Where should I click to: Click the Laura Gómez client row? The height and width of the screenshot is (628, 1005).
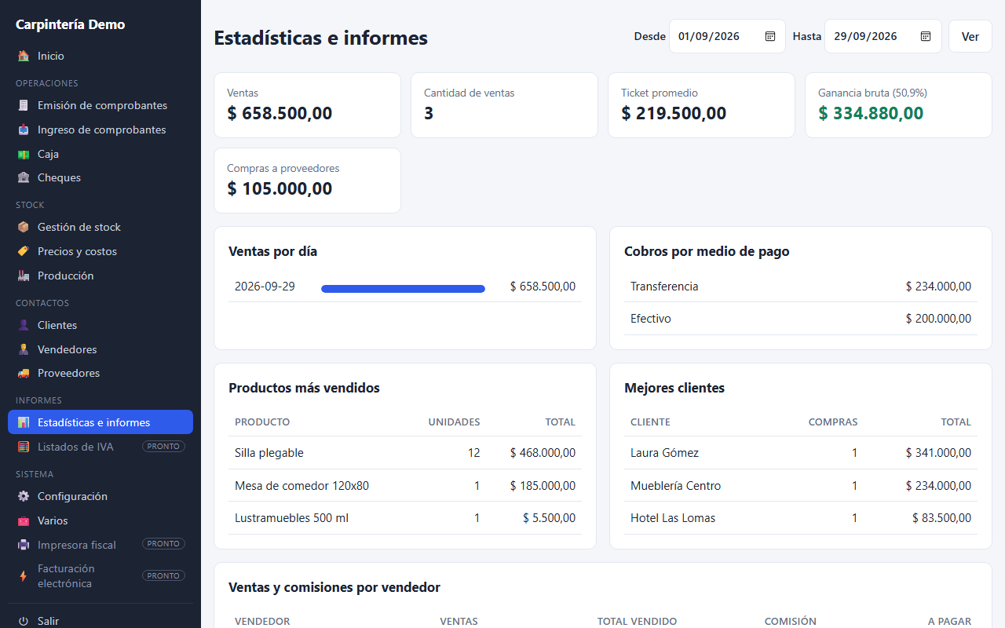click(x=801, y=453)
